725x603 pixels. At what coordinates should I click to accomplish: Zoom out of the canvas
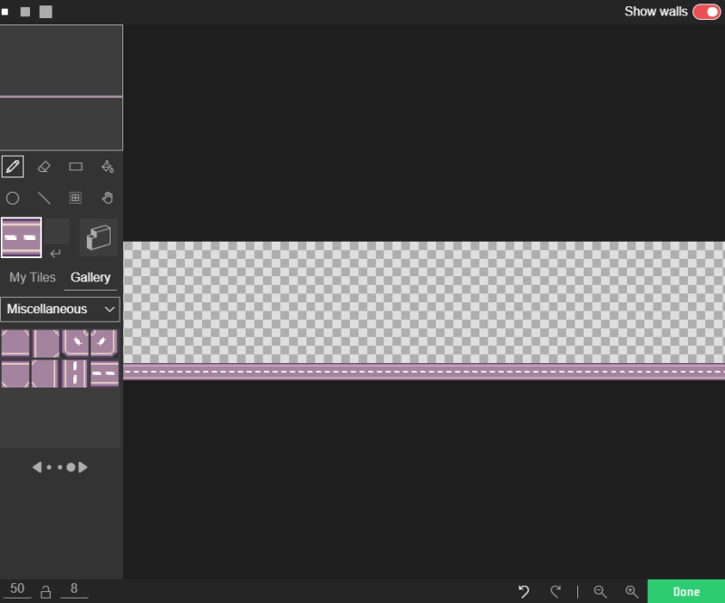coord(600,591)
